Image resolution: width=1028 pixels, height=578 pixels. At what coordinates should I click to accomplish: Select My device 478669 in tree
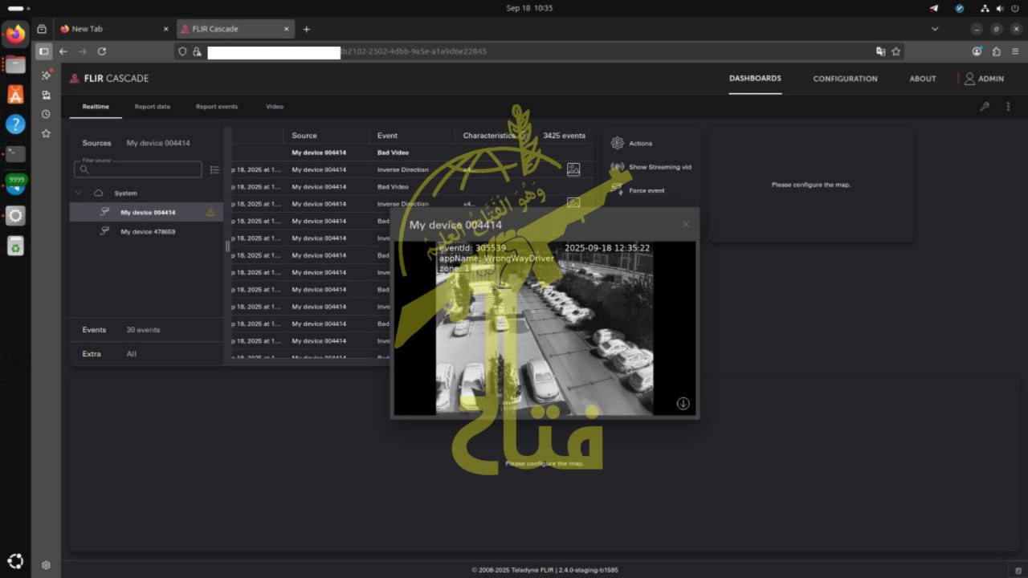pyautogui.click(x=148, y=232)
